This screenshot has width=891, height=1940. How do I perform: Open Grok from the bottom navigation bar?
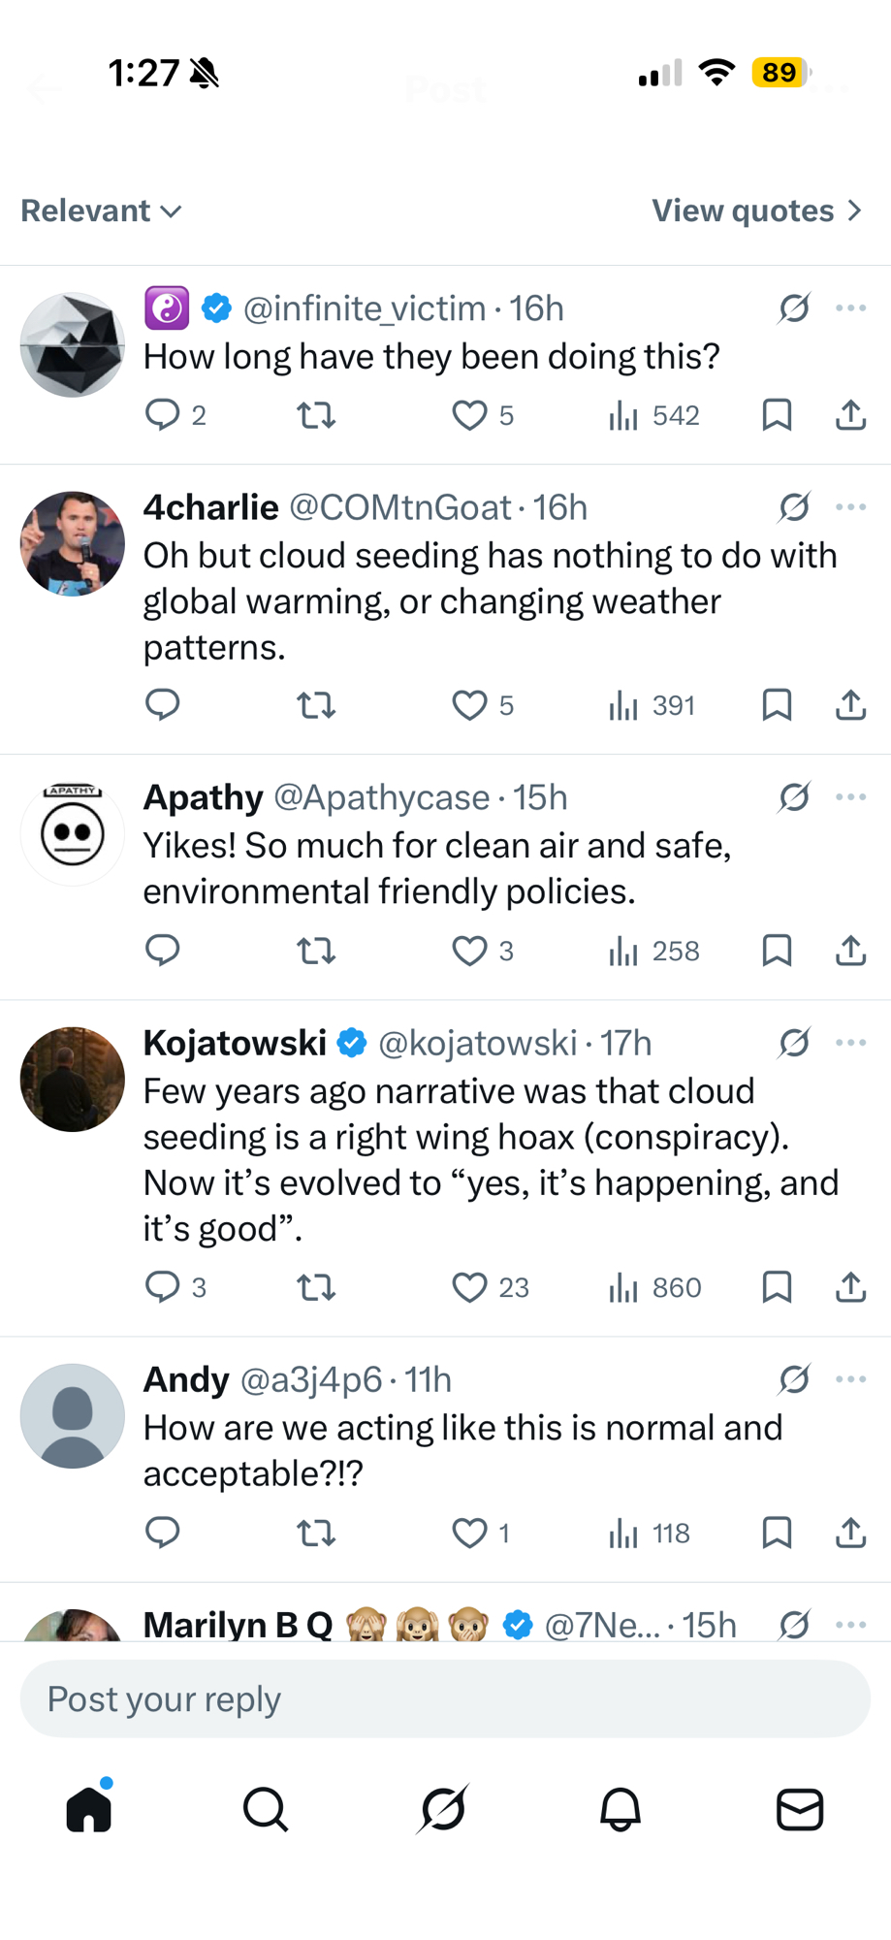click(444, 1809)
